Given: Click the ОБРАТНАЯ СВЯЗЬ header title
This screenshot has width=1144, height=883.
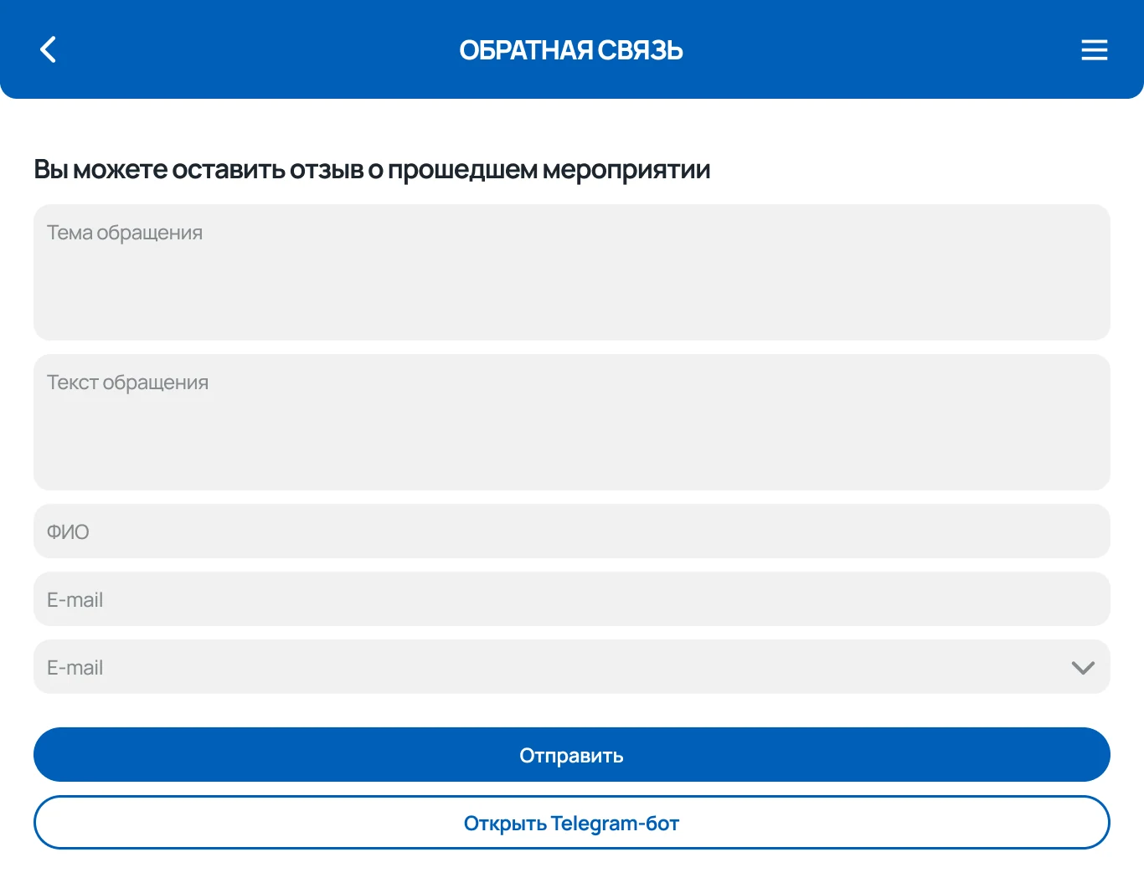Looking at the screenshot, I should (571, 50).
